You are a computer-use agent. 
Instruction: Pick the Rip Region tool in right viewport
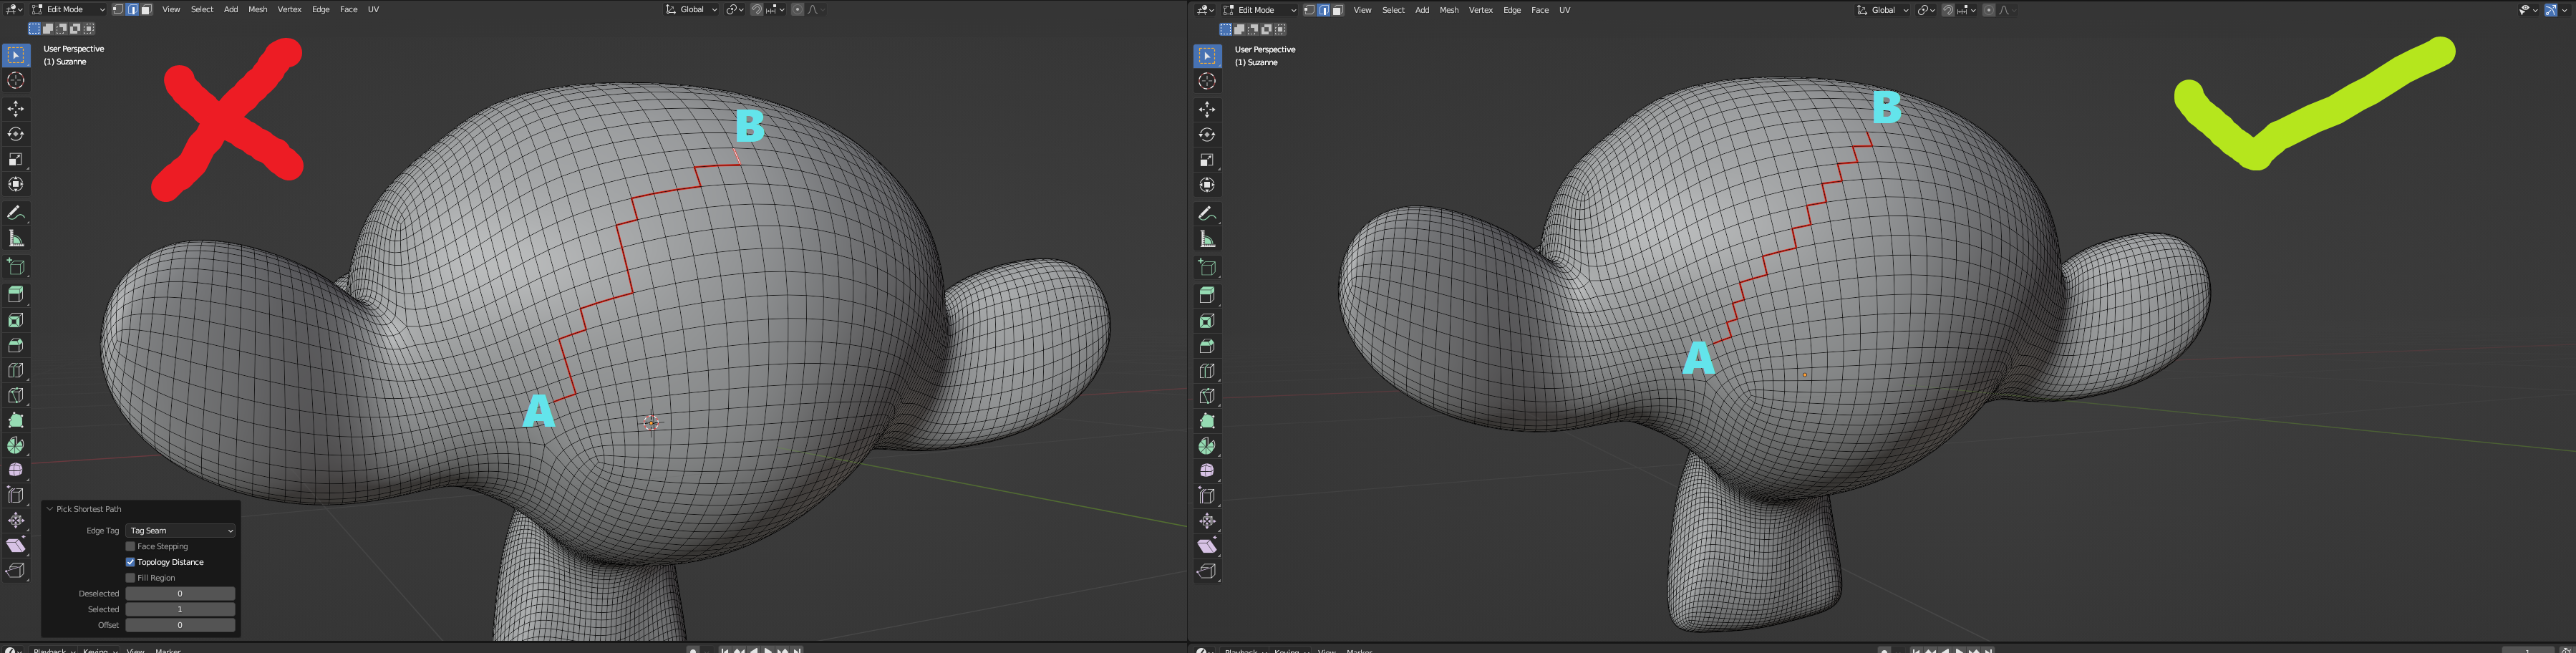pos(1207,571)
